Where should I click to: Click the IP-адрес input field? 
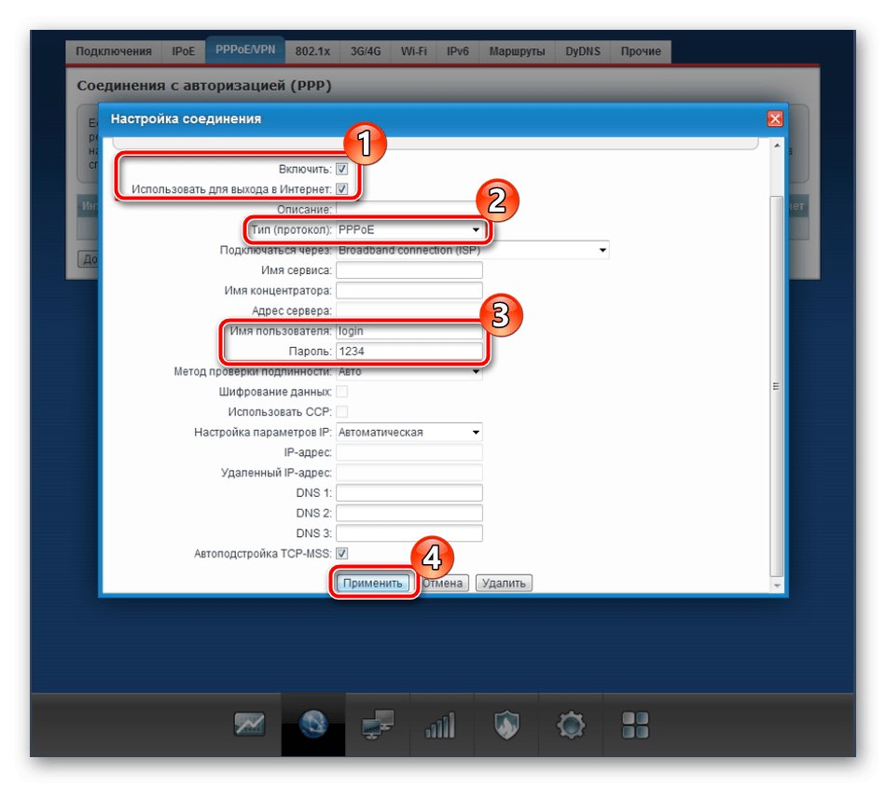[x=409, y=452]
